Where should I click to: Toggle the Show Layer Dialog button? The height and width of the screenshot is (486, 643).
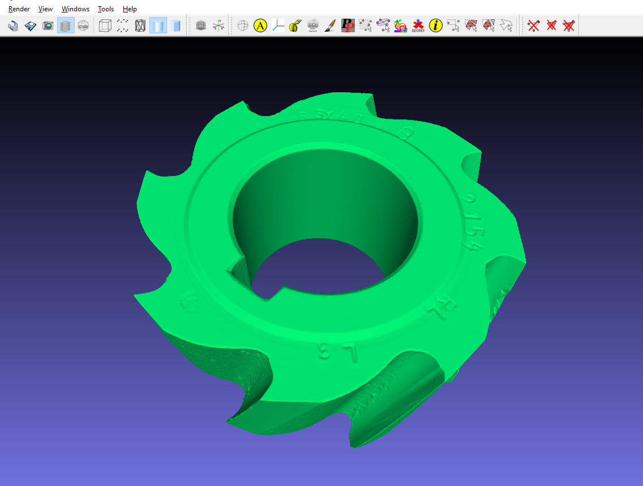click(66, 25)
